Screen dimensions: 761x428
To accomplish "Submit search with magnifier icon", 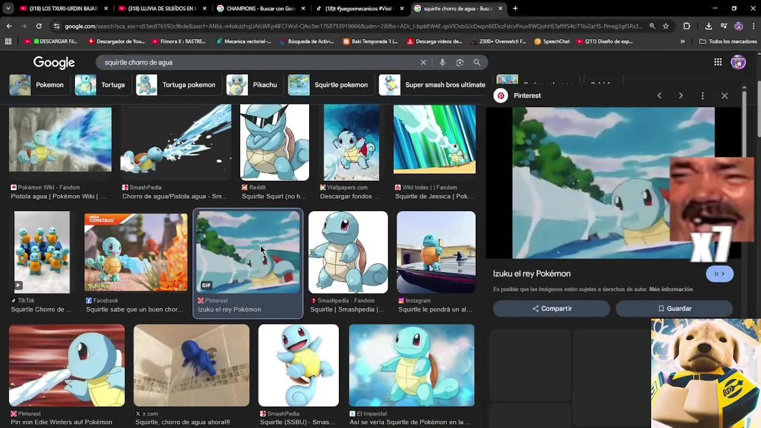I will tap(477, 62).
